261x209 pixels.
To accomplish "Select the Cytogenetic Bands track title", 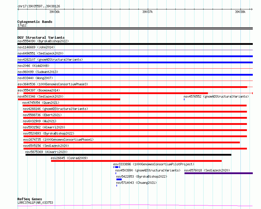I will click(35, 22).
